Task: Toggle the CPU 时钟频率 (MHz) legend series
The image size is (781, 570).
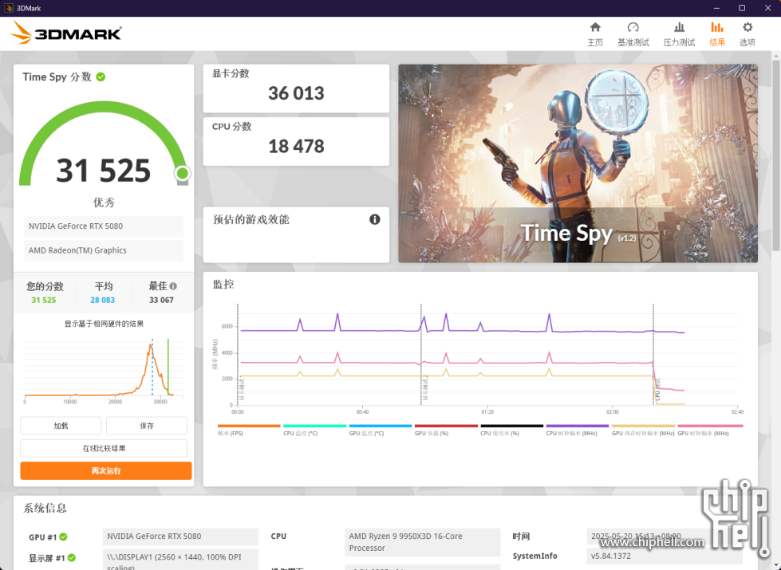Action: (x=578, y=430)
